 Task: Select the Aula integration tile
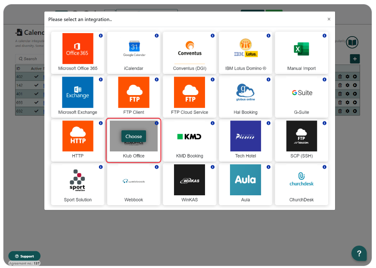coord(245,184)
